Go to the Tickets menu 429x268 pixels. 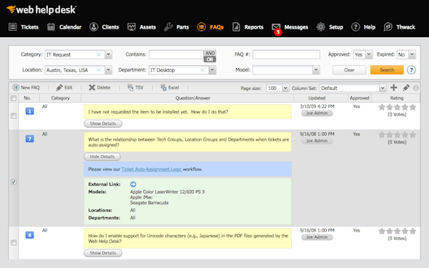29,27
